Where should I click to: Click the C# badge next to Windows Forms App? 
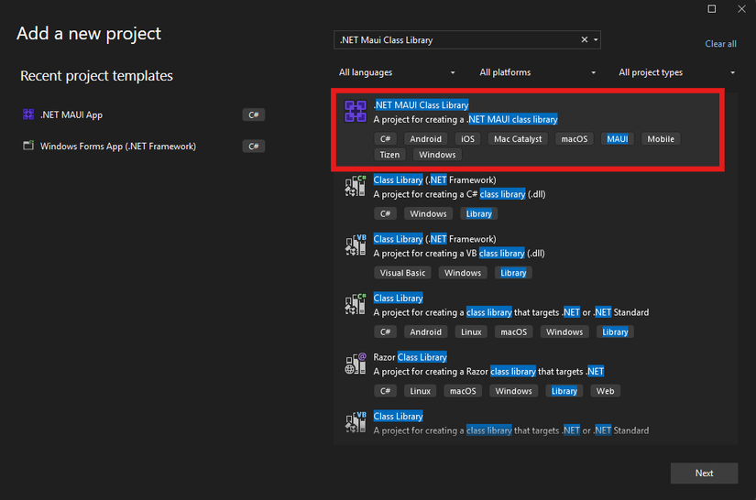tap(254, 146)
